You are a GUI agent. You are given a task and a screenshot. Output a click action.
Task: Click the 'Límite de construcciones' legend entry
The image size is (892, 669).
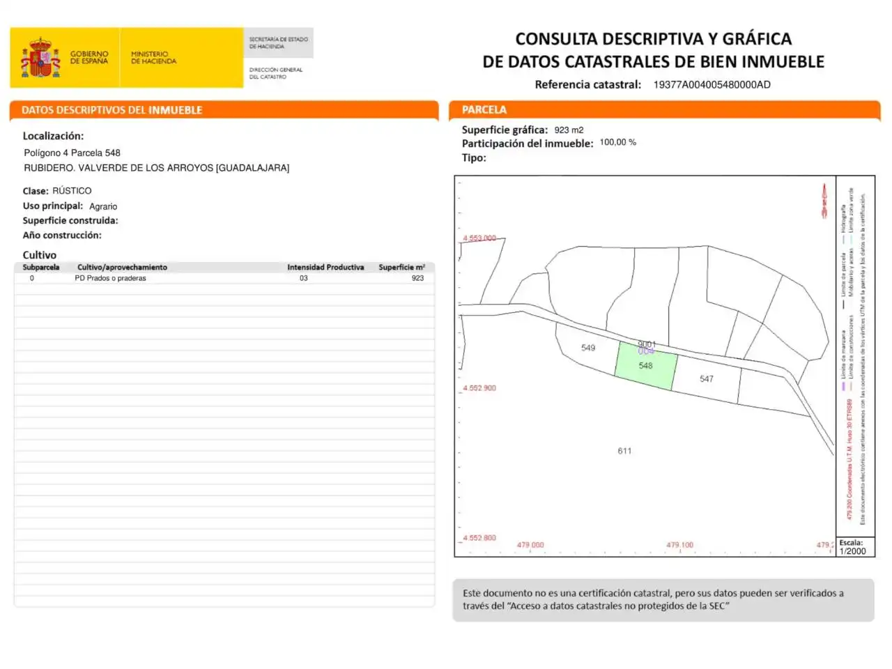pyautogui.click(x=851, y=347)
